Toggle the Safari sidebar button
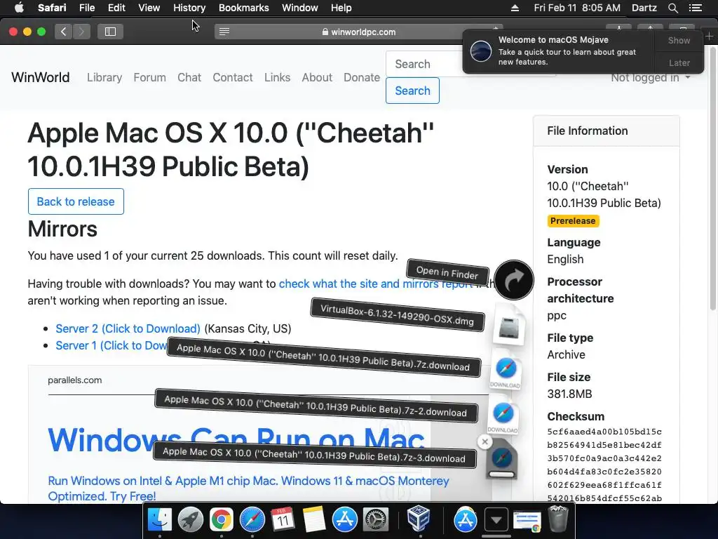Image resolution: width=718 pixels, height=539 pixels. click(x=110, y=32)
